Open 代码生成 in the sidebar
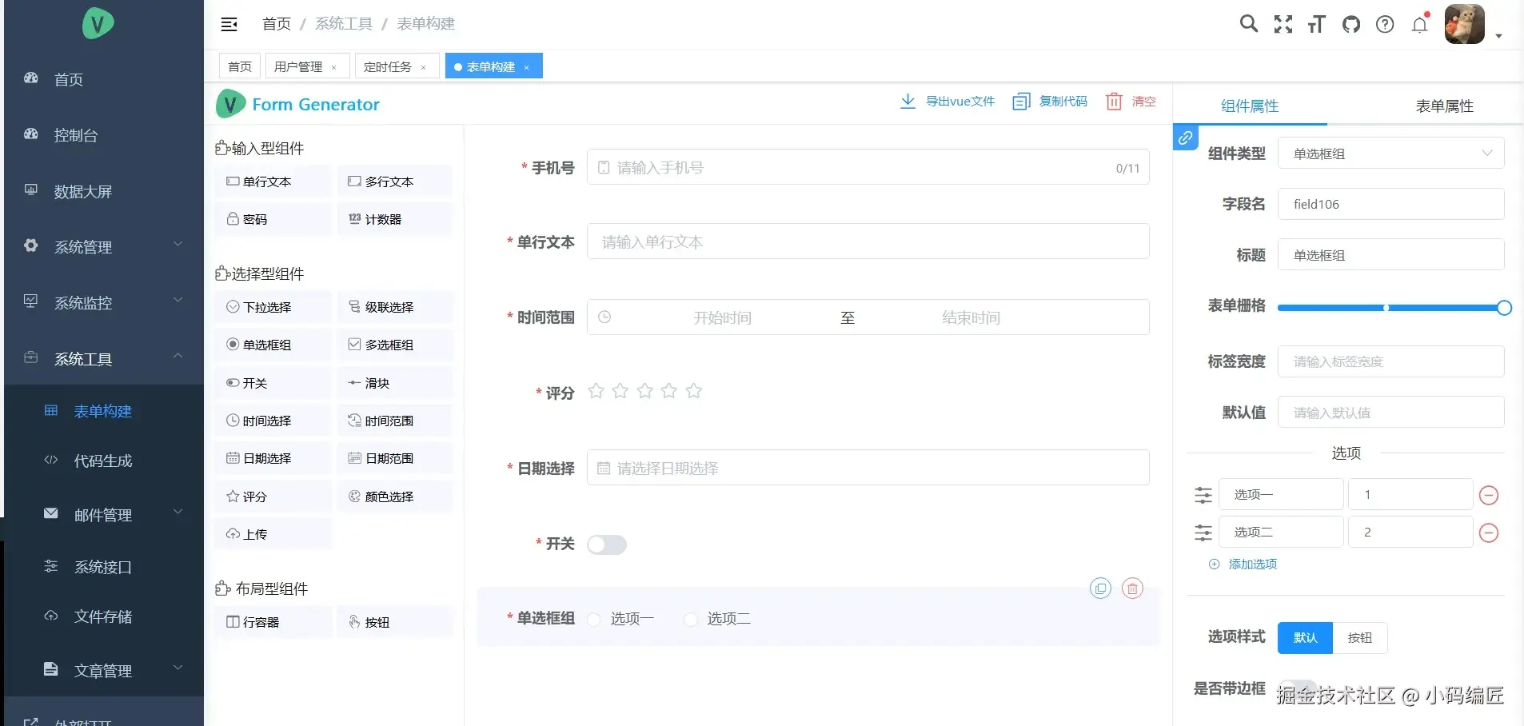Viewport: 1524px width, 726px height. (x=104, y=461)
